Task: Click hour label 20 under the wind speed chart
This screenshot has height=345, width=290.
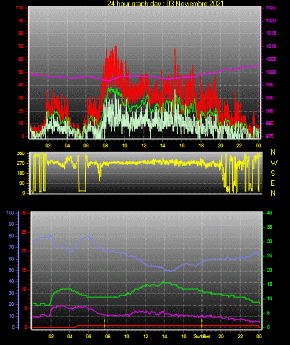Action: pos(220,145)
